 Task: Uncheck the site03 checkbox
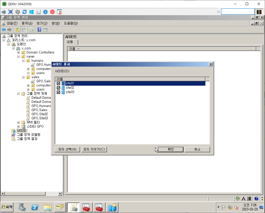click(x=59, y=92)
